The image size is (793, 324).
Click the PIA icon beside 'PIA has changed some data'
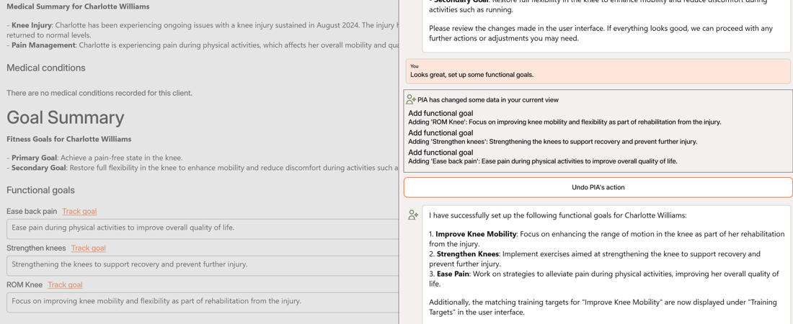pyautogui.click(x=411, y=99)
